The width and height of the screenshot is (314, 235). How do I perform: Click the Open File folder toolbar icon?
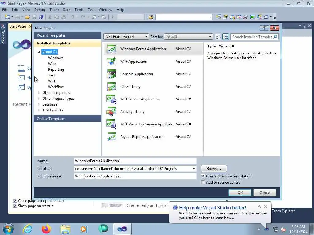point(27,17)
